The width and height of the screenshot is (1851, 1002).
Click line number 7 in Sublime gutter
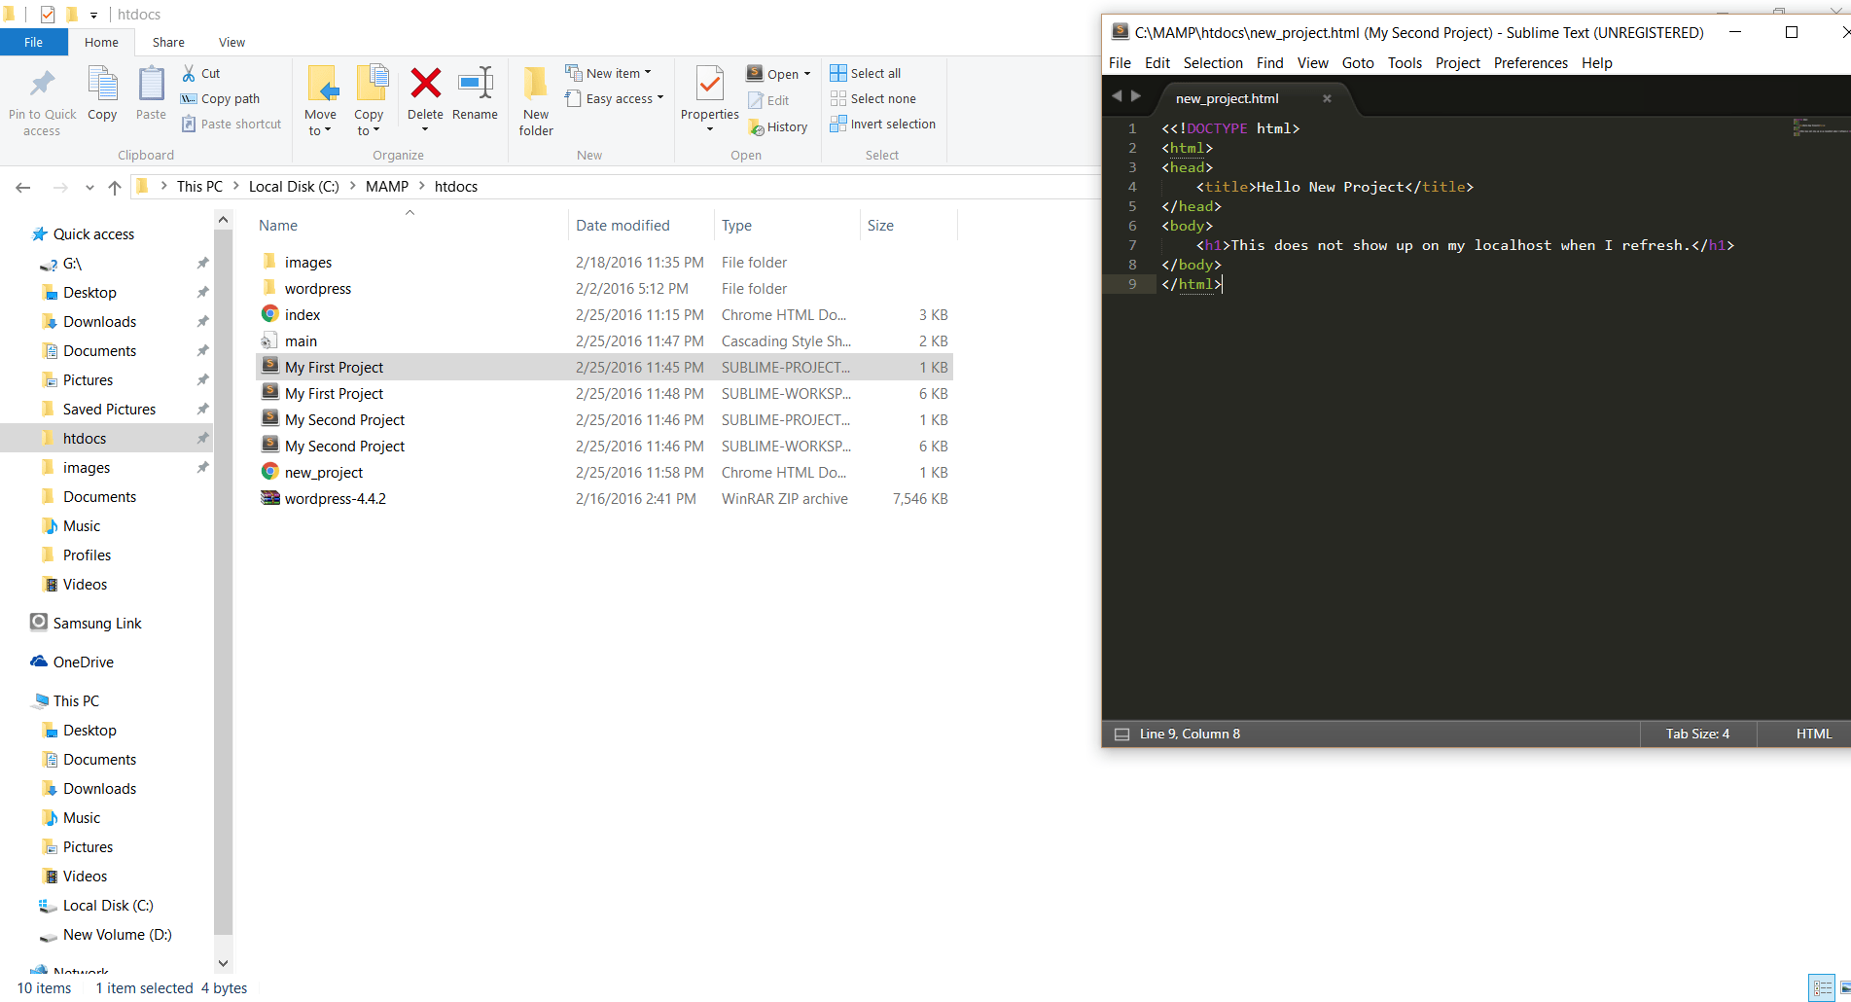pyautogui.click(x=1131, y=245)
